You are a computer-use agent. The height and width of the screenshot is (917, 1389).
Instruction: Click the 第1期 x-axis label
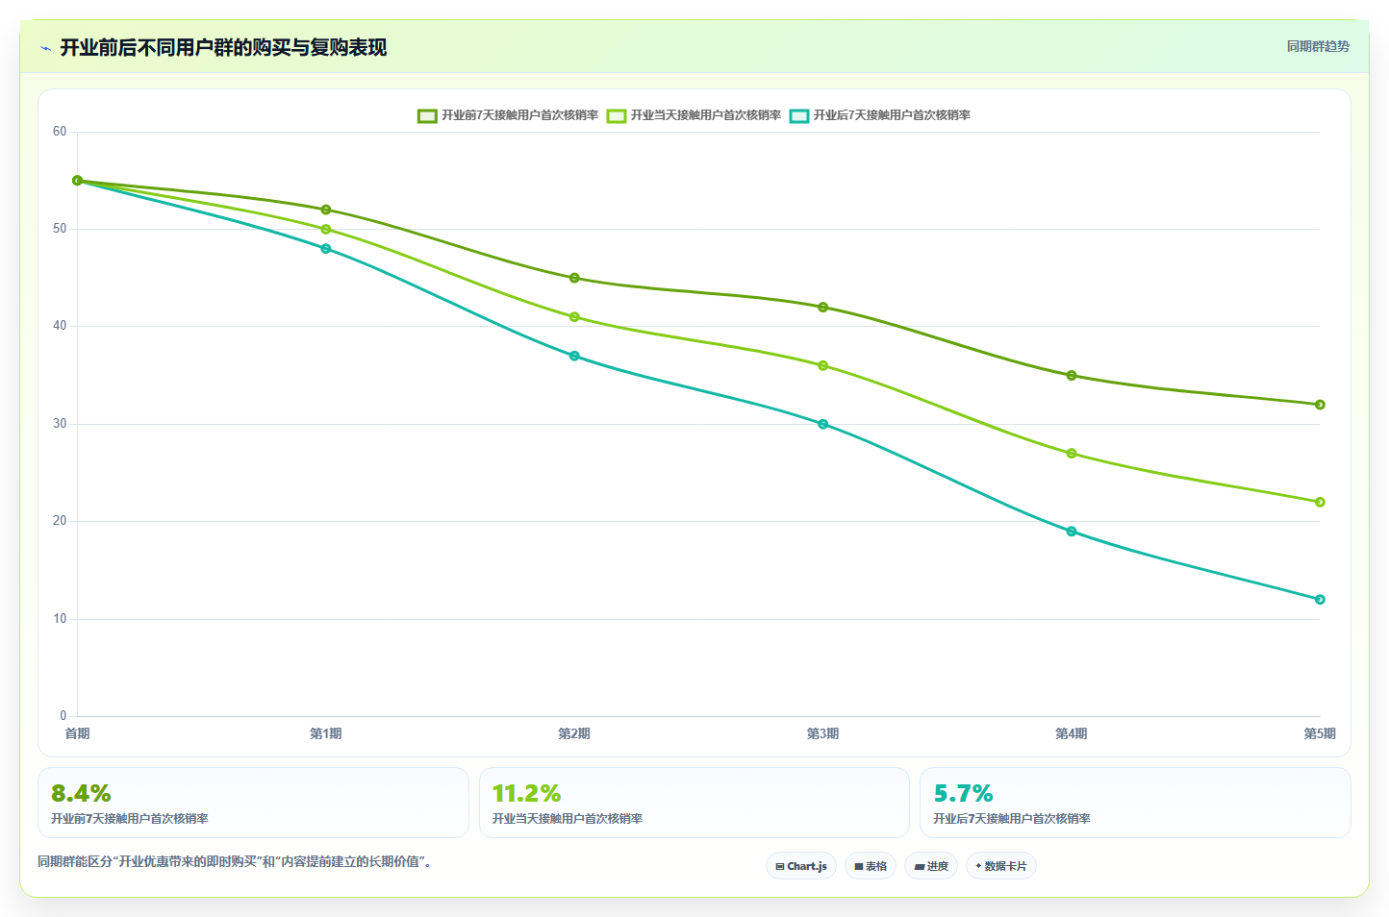click(326, 733)
